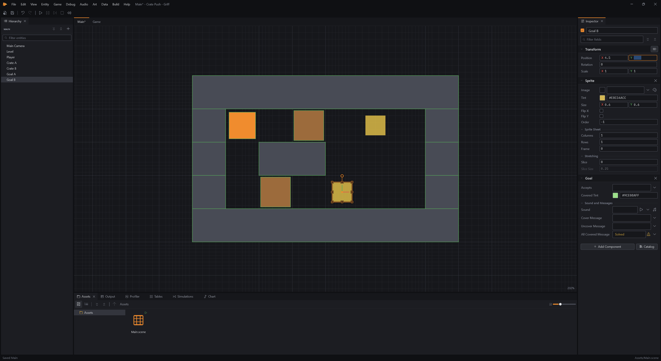Open the component Catalog button
This screenshot has width=661, height=361.
[647, 247]
